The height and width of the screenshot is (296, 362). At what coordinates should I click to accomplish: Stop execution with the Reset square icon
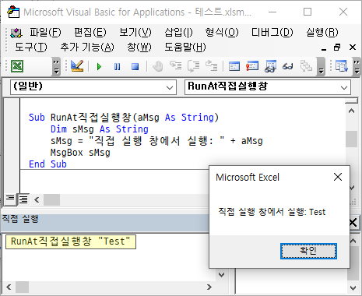coord(135,67)
